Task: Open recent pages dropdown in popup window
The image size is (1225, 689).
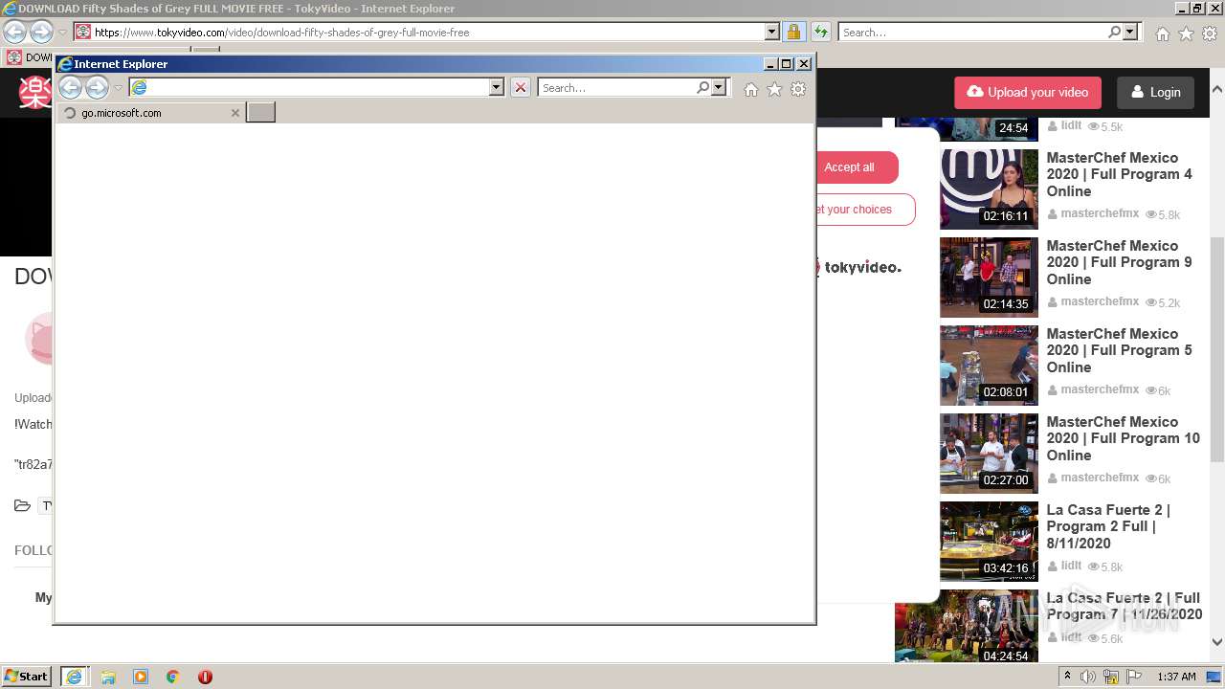Action: click(x=118, y=88)
